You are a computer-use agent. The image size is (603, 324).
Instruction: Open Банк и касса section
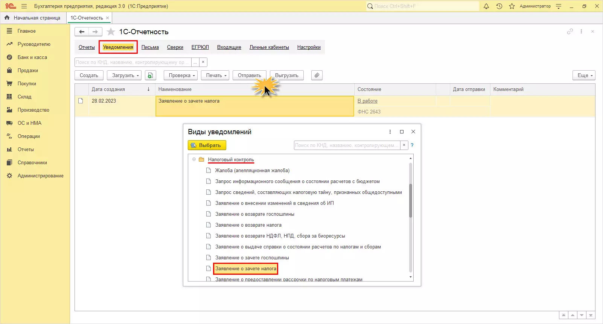click(32, 58)
